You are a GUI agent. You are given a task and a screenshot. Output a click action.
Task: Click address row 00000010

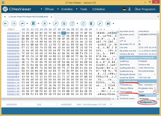pyautogui.click(x=13, y=36)
